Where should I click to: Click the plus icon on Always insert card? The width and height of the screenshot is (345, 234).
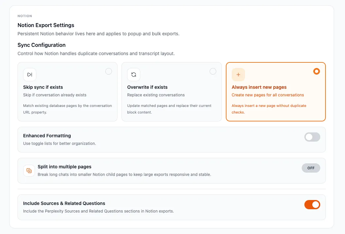point(238,75)
